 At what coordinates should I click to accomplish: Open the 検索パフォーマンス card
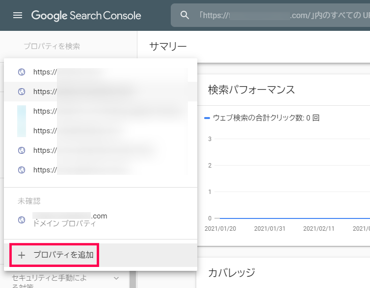click(251, 90)
